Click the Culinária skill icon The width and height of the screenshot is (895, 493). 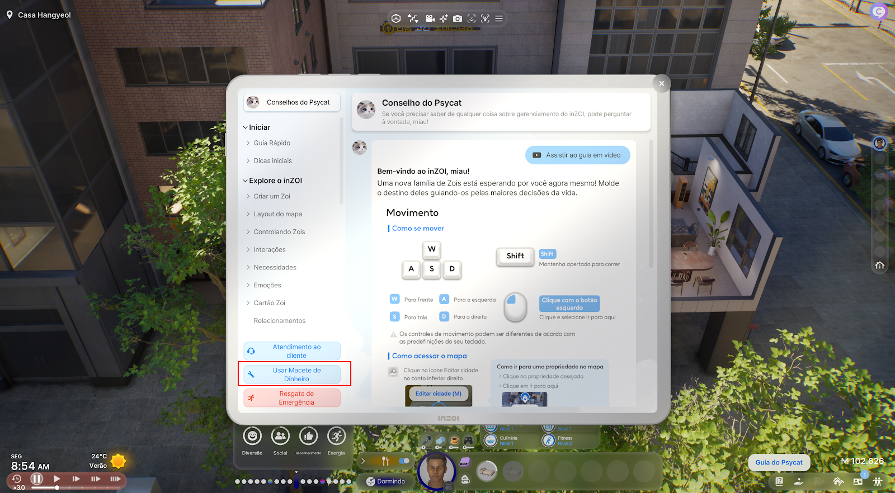(x=491, y=440)
